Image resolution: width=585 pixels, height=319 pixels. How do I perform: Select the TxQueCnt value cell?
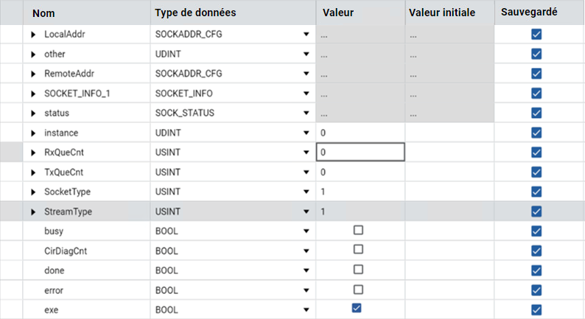360,172
